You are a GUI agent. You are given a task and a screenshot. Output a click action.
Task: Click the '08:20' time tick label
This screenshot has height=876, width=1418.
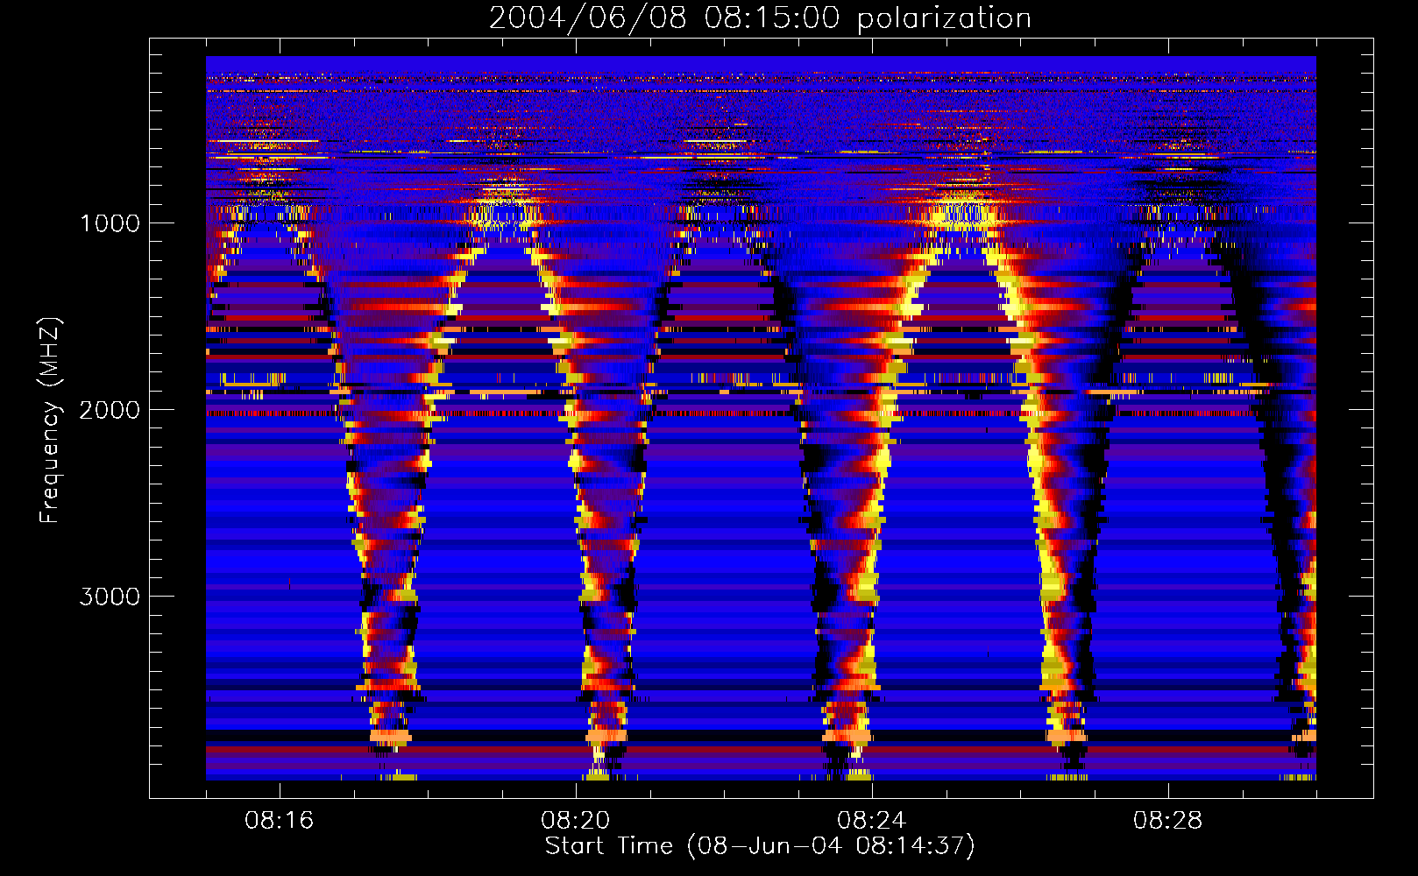[x=575, y=821]
